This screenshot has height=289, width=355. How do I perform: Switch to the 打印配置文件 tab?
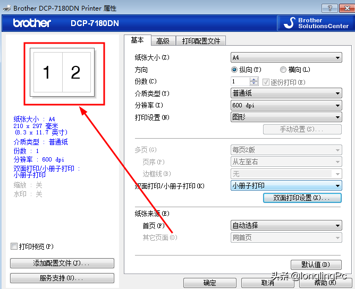click(201, 41)
